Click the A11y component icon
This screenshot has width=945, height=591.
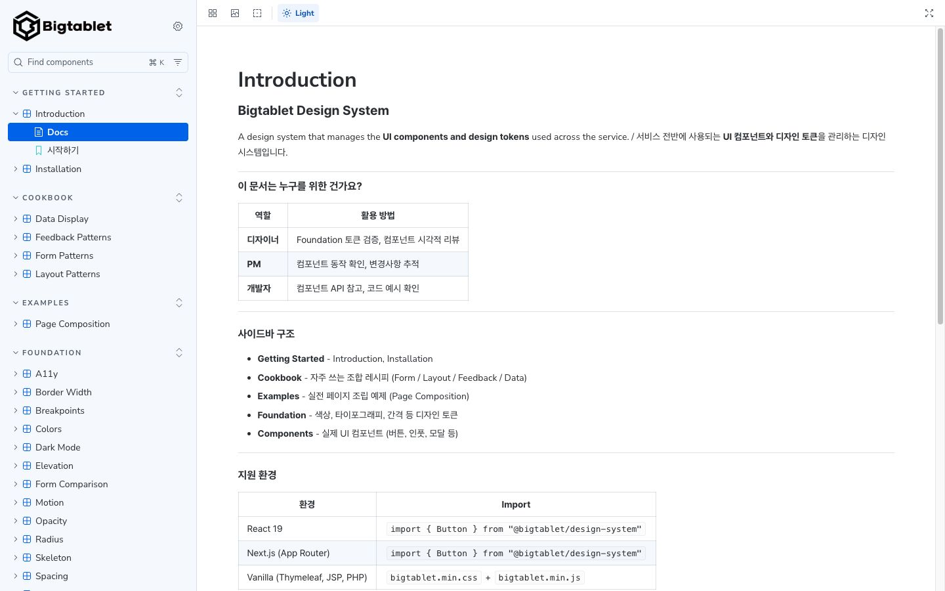pos(27,374)
